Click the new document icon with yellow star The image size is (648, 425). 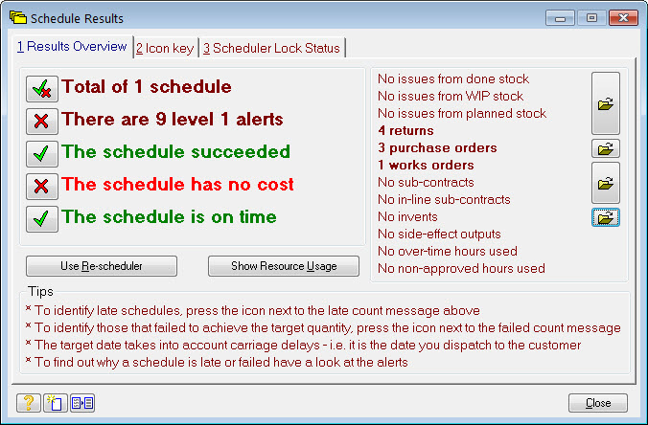(x=56, y=403)
